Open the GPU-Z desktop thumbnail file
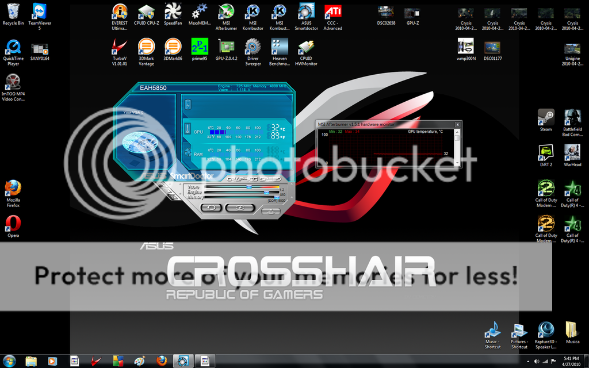This screenshot has height=368, width=589. pyautogui.click(x=412, y=16)
